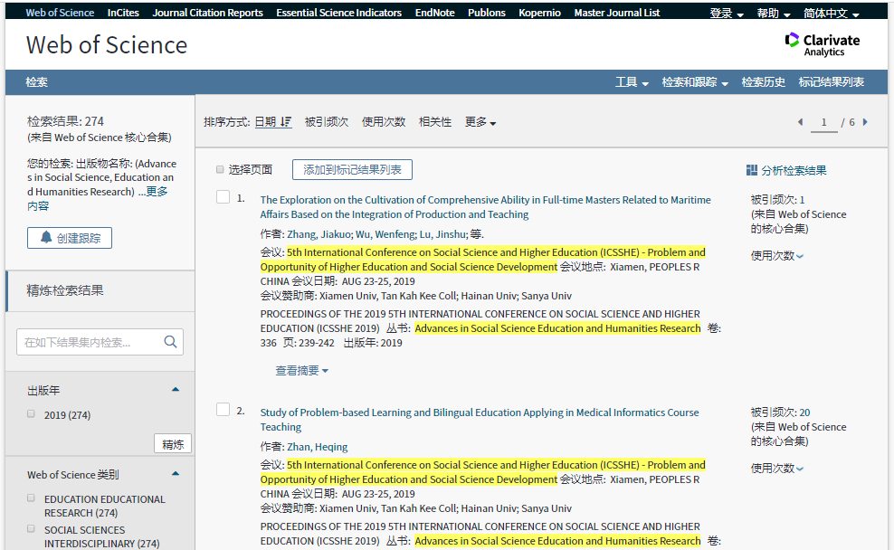Open Master Journal List
894x550 pixels.
[x=617, y=13]
